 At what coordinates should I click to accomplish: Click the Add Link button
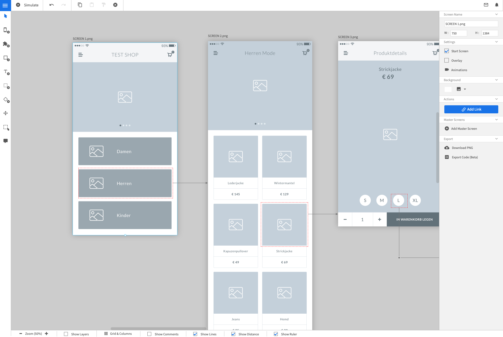[x=471, y=109]
